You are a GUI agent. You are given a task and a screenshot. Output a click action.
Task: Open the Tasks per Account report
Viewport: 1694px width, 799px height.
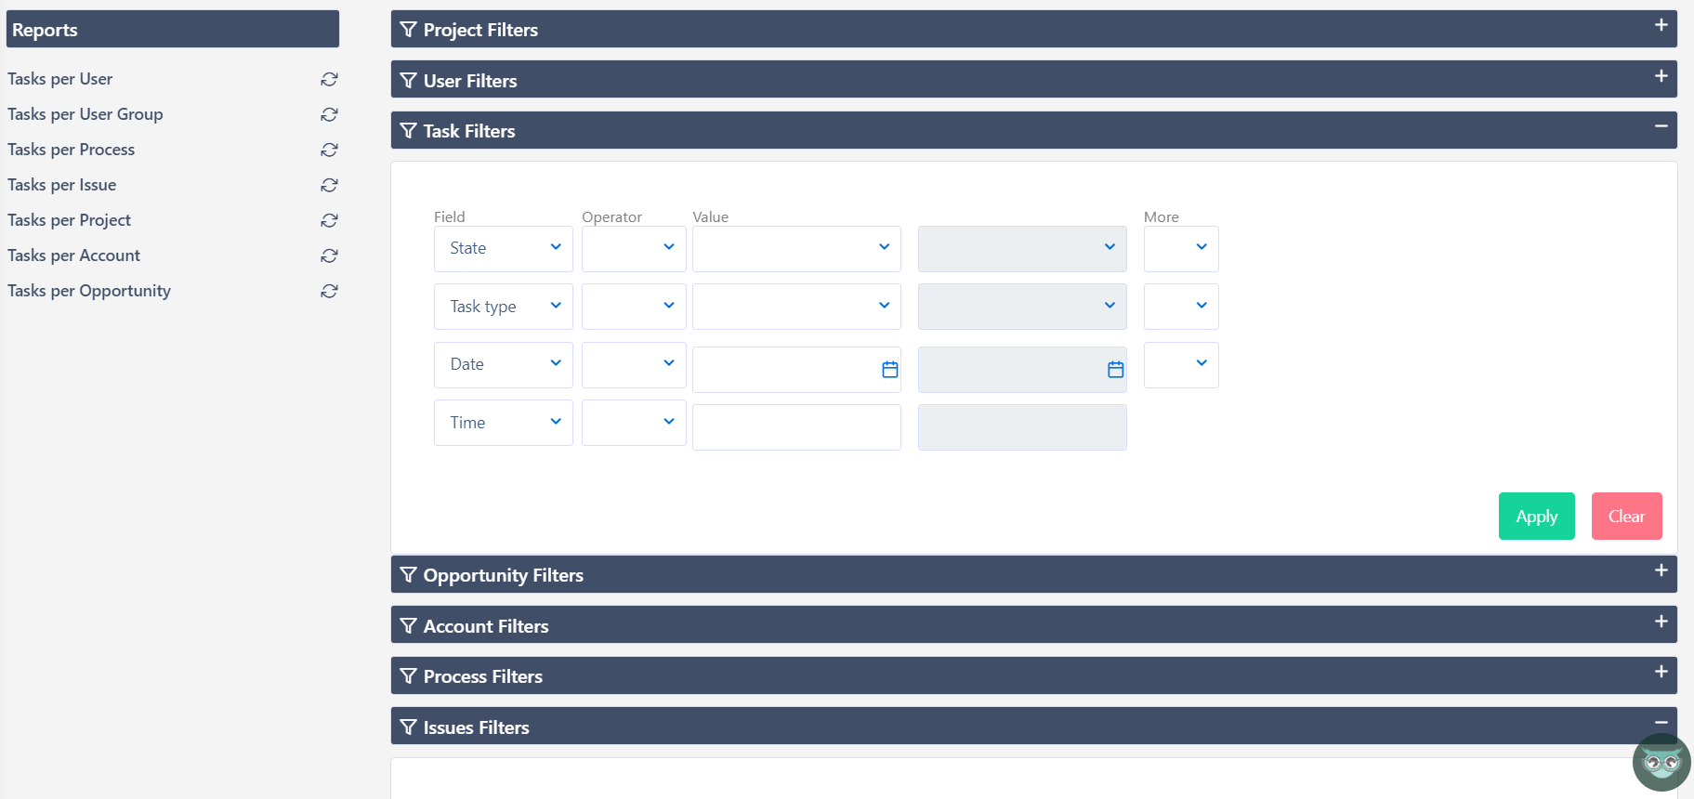(x=74, y=255)
